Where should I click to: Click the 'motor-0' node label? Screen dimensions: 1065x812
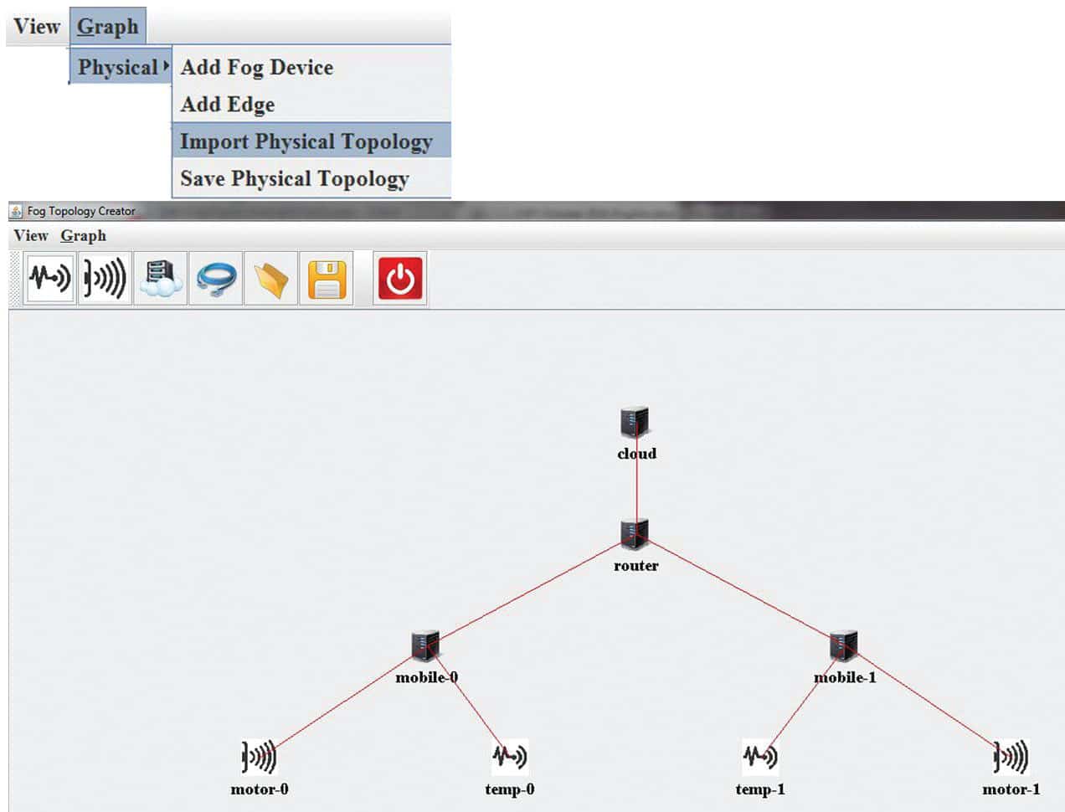click(x=260, y=789)
